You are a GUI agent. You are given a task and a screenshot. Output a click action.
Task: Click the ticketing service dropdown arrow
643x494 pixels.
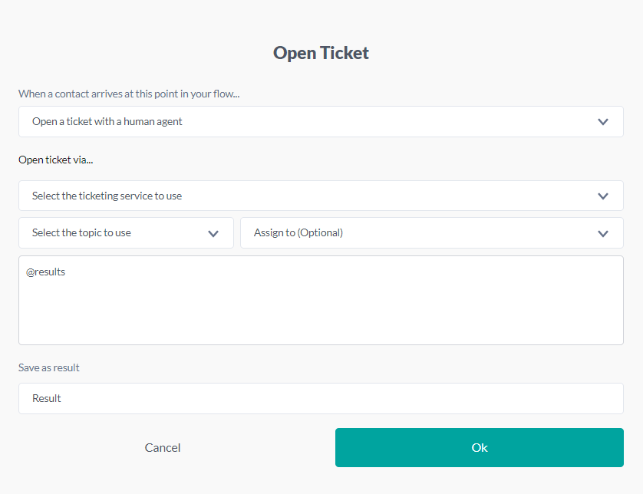[603, 196]
